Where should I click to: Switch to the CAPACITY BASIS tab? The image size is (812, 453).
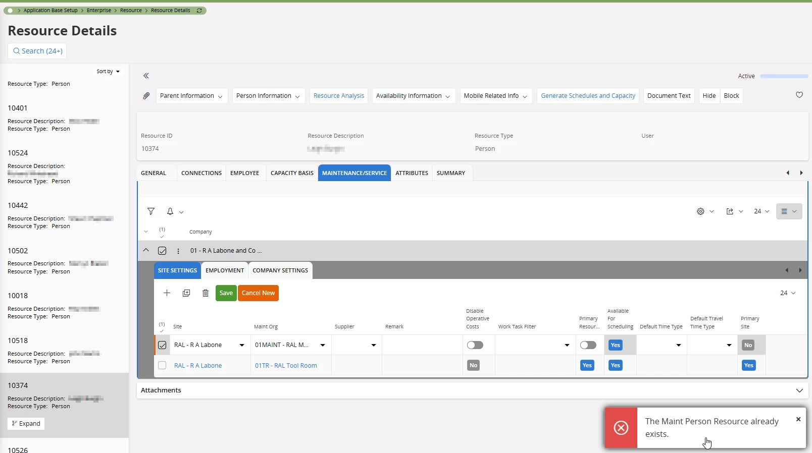point(292,173)
